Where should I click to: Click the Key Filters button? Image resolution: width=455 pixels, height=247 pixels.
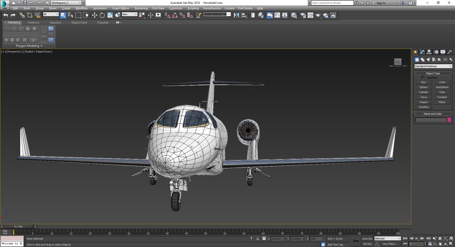[390, 244]
